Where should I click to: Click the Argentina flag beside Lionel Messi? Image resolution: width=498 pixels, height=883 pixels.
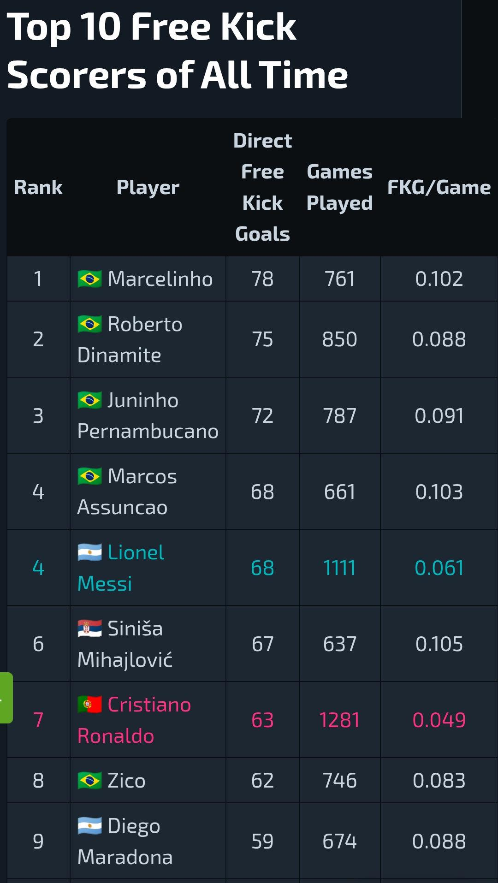89,552
